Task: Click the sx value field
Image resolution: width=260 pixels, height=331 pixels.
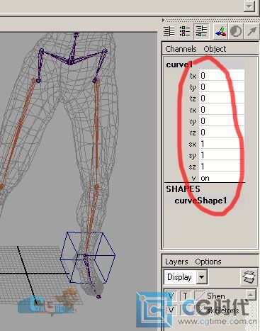Action: click(x=222, y=144)
